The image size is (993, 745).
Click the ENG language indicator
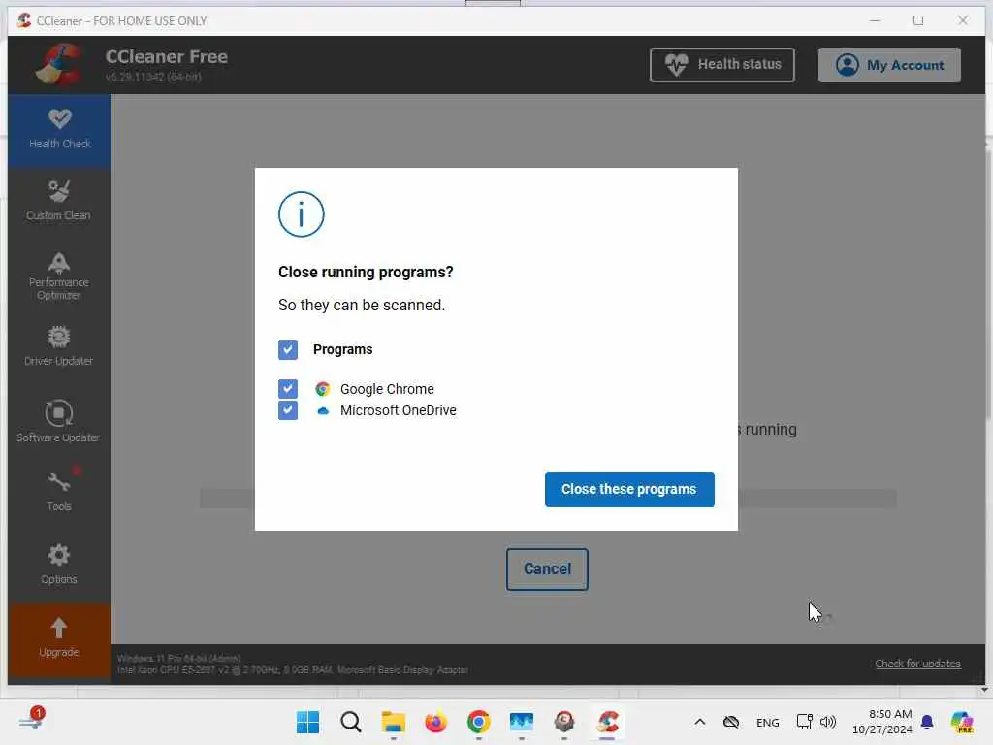click(768, 722)
